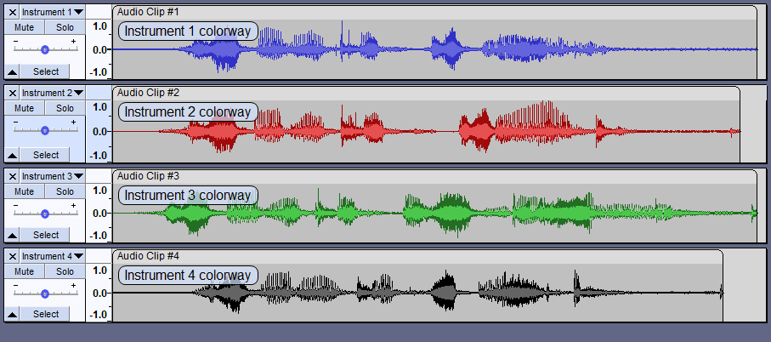Click the Instrument 3 colorway label
The image size is (771, 342).
[x=188, y=196]
